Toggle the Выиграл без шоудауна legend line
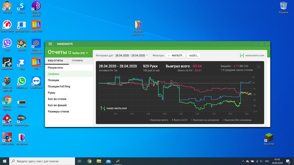 [x=237, y=120]
